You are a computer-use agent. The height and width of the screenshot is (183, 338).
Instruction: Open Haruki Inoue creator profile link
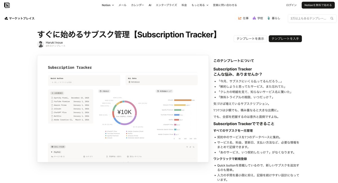[x=54, y=42]
